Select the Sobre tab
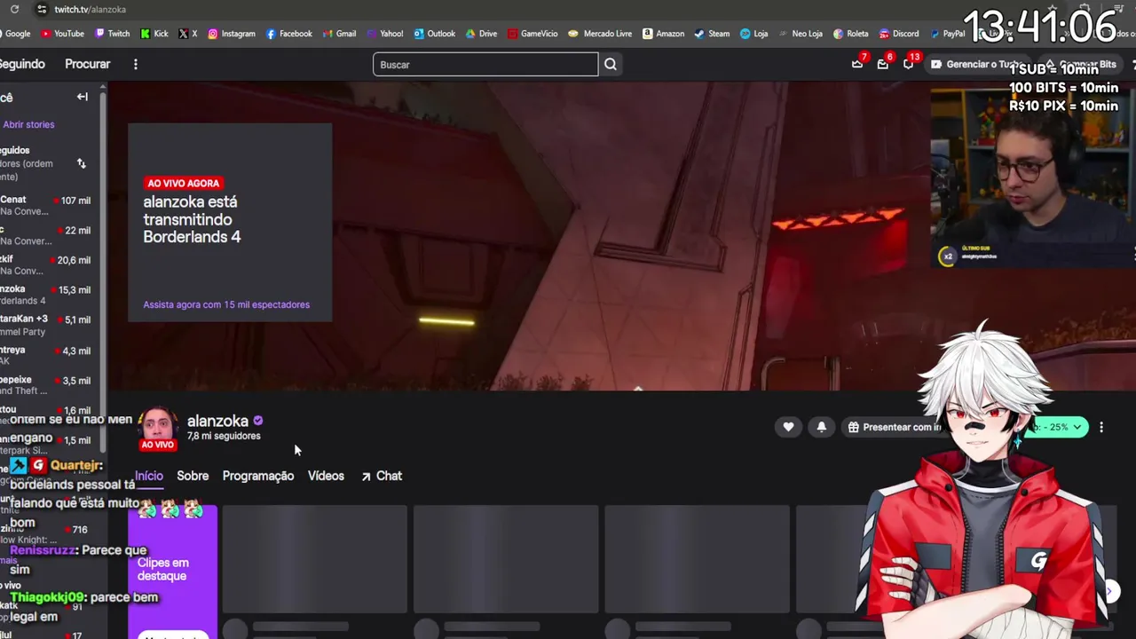Viewport: 1136px width, 639px height. click(x=193, y=476)
